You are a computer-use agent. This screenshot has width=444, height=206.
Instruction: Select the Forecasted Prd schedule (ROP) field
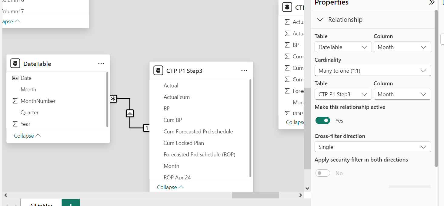[x=200, y=155]
